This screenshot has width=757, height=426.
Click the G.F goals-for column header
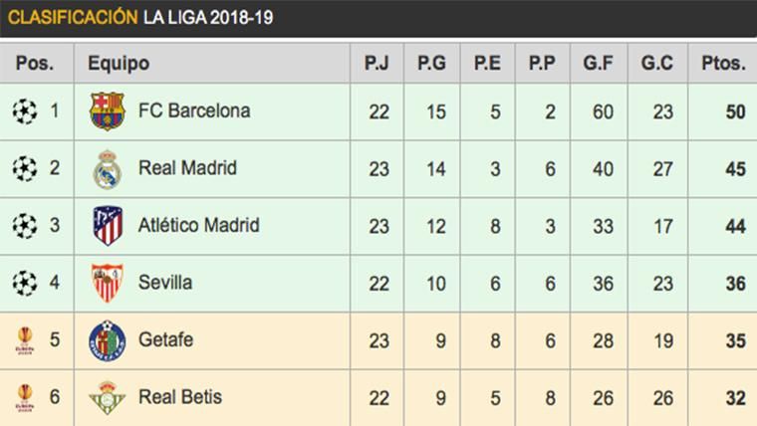(600, 64)
